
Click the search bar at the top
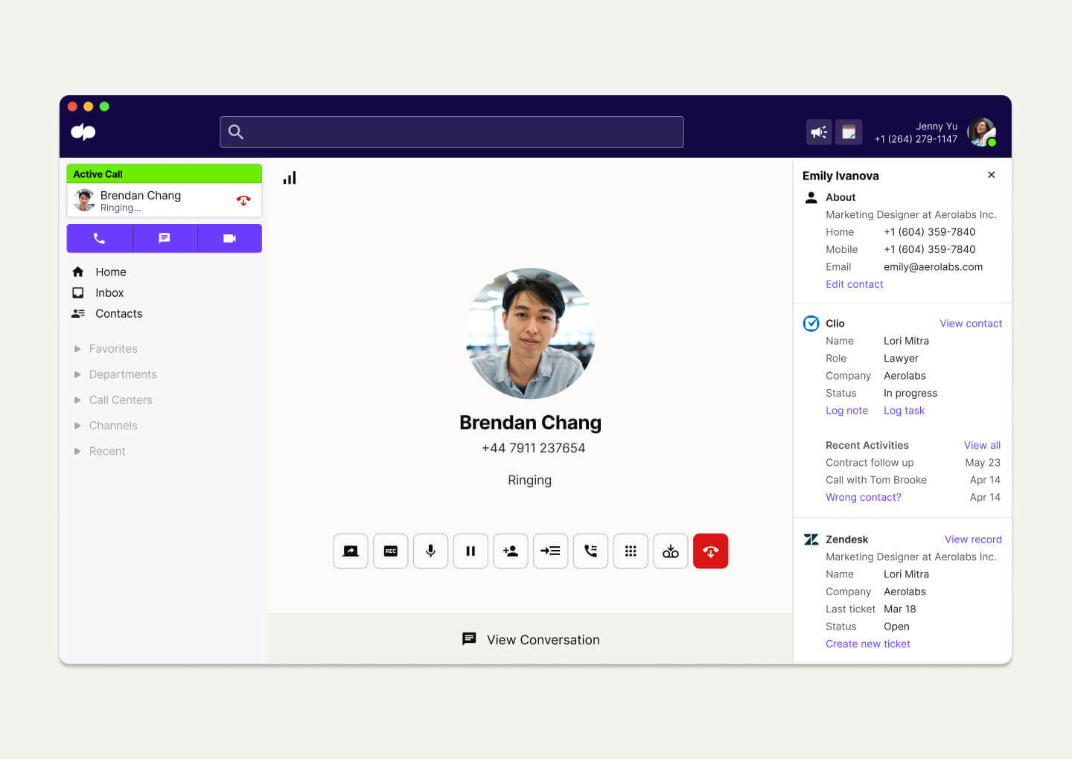pyautogui.click(x=451, y=132)
